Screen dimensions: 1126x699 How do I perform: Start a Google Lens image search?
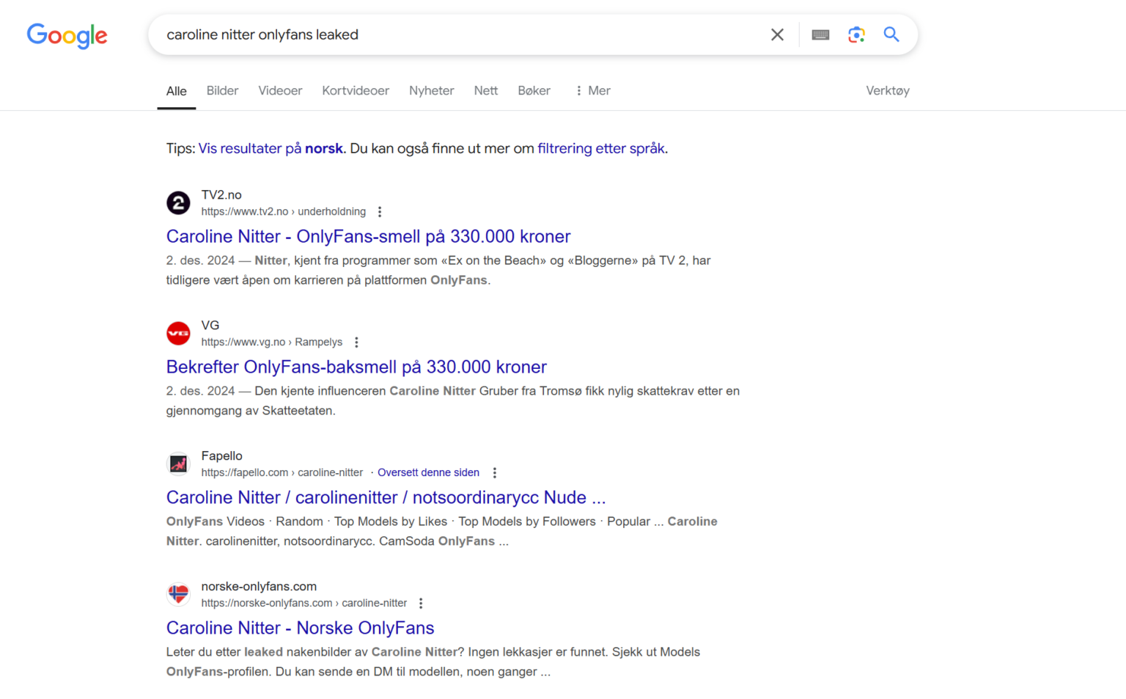click(855, 34)
